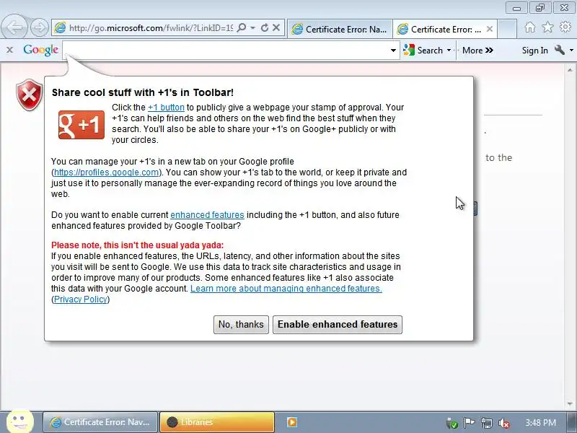Click the No, thanks button

click(x=241, y=324)
